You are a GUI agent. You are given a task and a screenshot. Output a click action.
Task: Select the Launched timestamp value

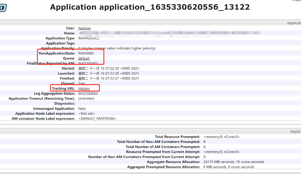(109, 73)
